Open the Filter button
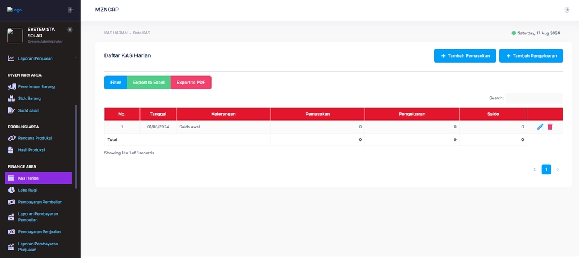The height and width of the screenshot is (258, 579). 116,83
